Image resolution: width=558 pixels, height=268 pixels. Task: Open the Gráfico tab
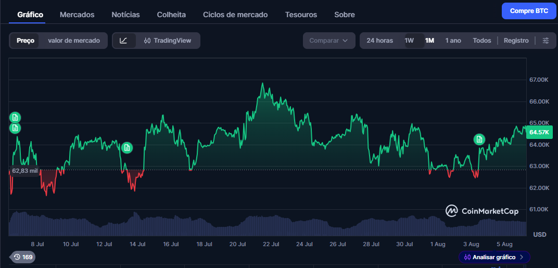(x=30, y=15)
